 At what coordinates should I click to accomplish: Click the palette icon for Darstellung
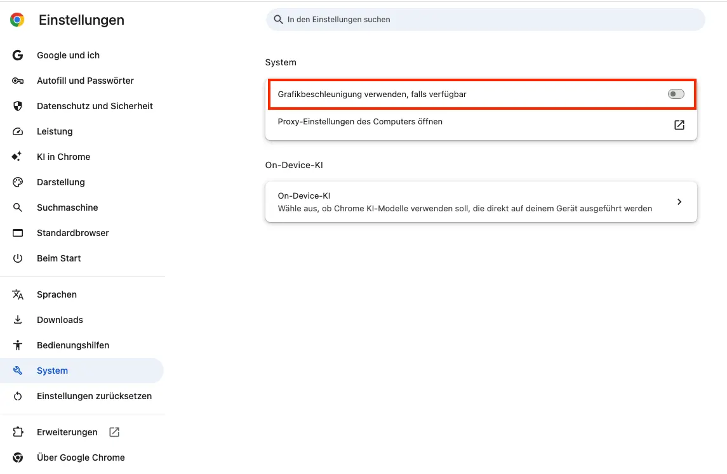coord(18,182)
